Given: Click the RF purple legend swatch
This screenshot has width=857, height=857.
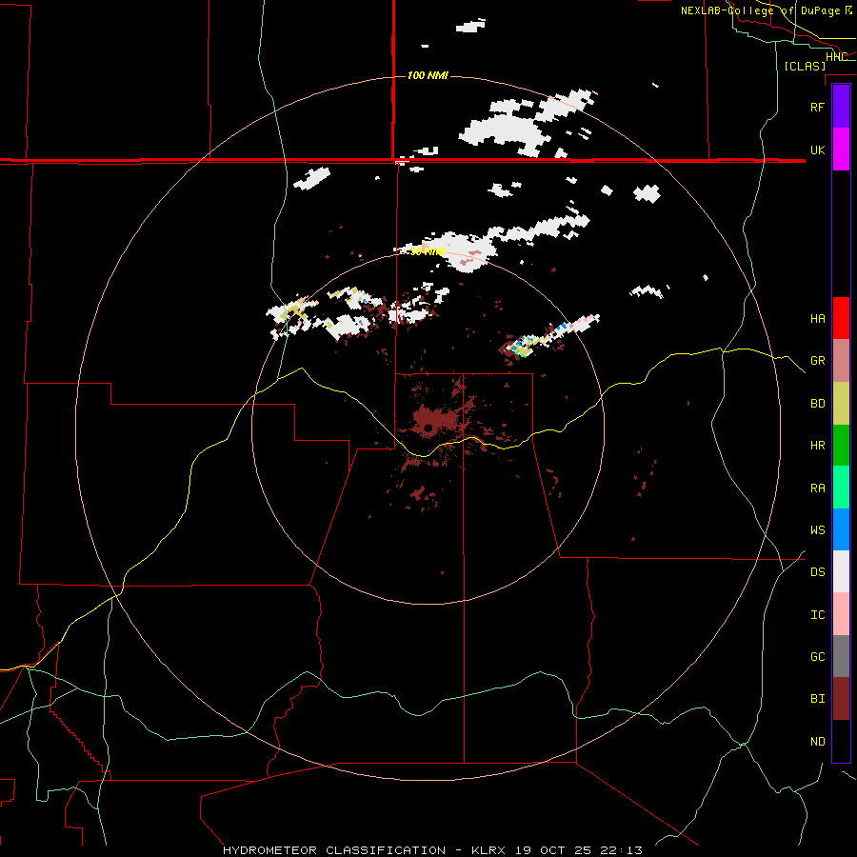Looking at the screenshot, I should point(841,107).
